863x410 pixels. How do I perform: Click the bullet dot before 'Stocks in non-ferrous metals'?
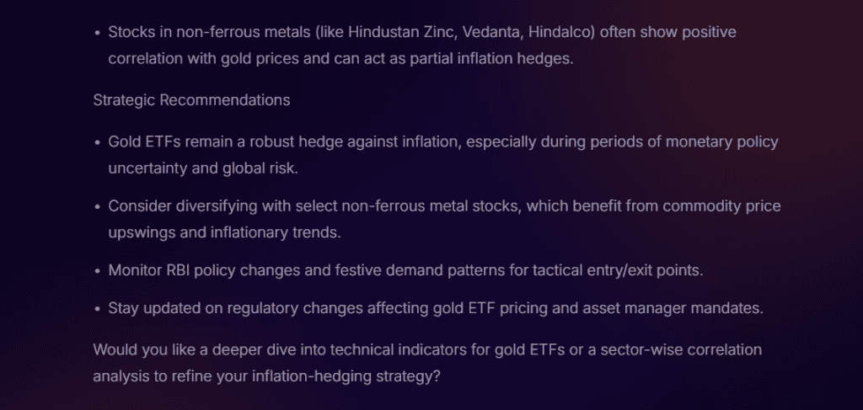[97, 33]
